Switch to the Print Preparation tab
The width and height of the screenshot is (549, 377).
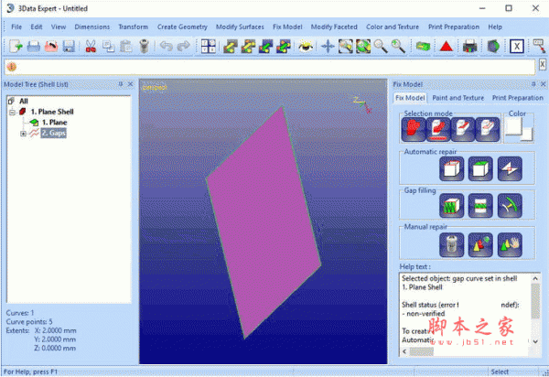point(518,98)
